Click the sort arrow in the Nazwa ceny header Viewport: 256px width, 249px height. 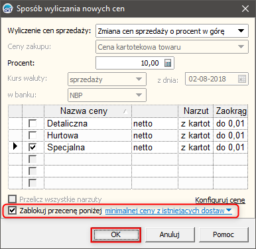tap(125, 111)
